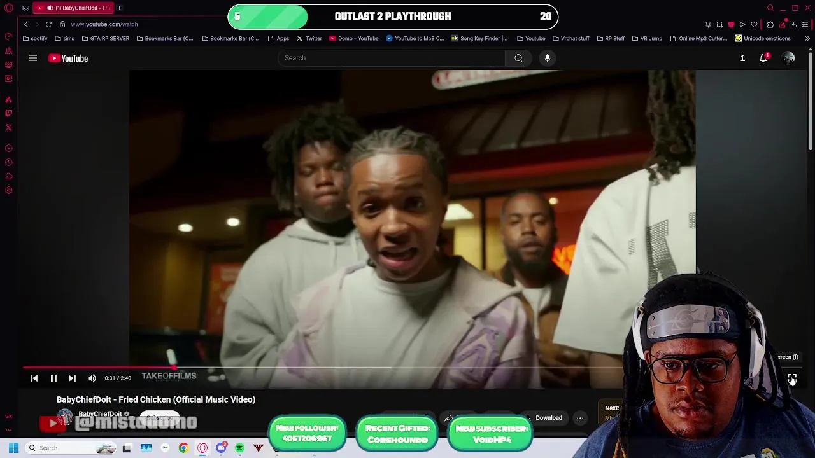Click into the YouTube search field

pyautogui.click(x=392, y=58)
